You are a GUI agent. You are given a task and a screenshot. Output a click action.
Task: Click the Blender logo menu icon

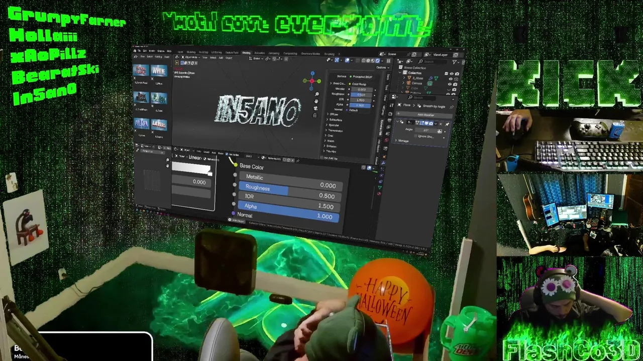[x=135, y=51]
